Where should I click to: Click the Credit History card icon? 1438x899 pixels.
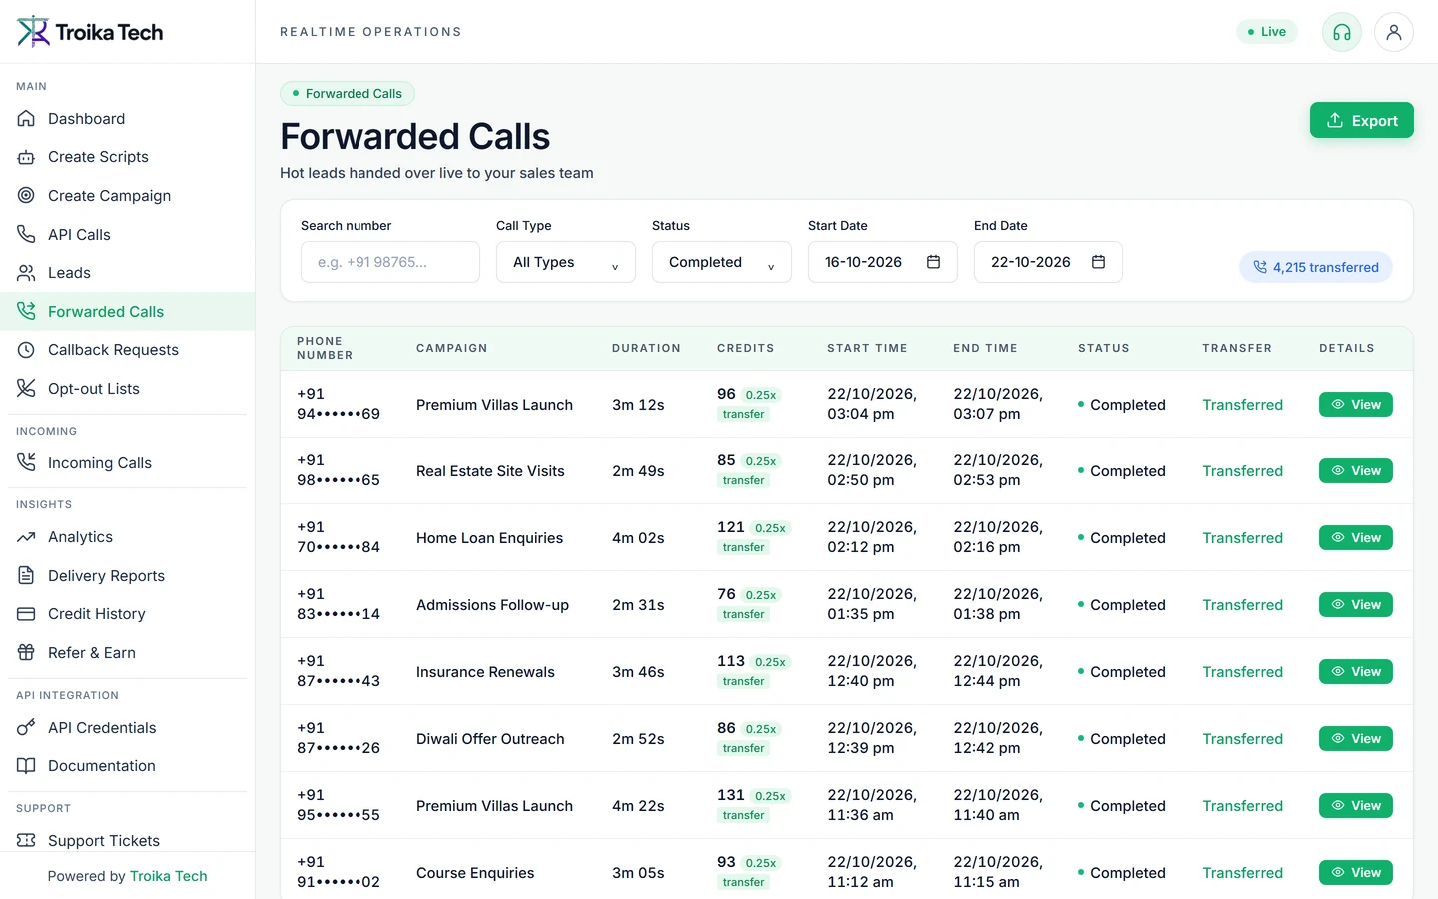[x=26, y=614]
